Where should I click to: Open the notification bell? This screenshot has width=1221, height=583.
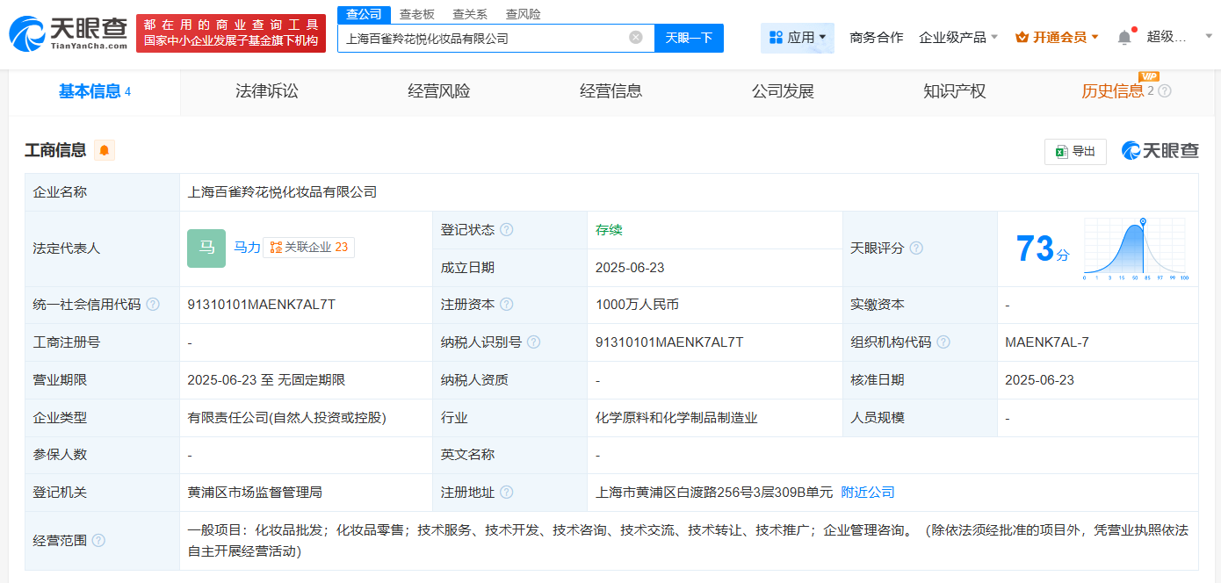[1124, 37]
